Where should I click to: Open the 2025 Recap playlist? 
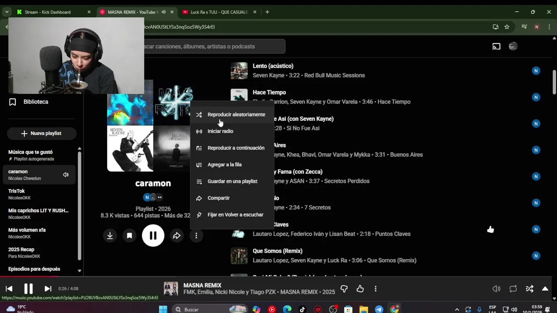click(x=39, y=253)
